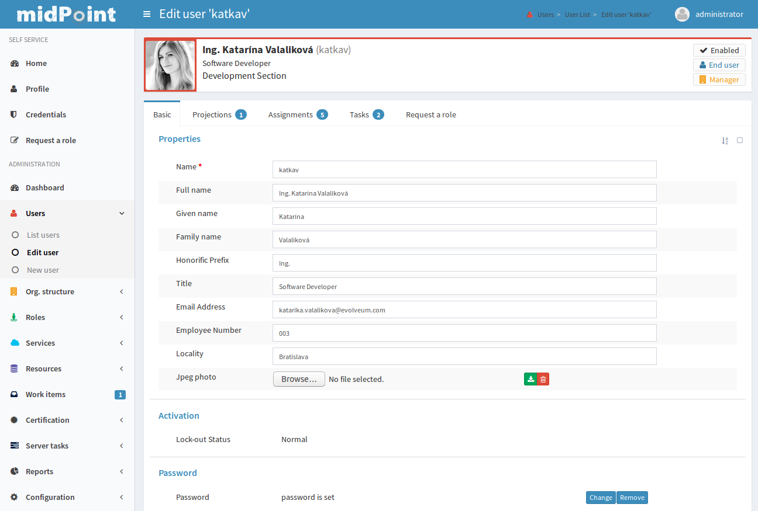
Task: Click the red trash photo icon
Action: tap(543, 380)
